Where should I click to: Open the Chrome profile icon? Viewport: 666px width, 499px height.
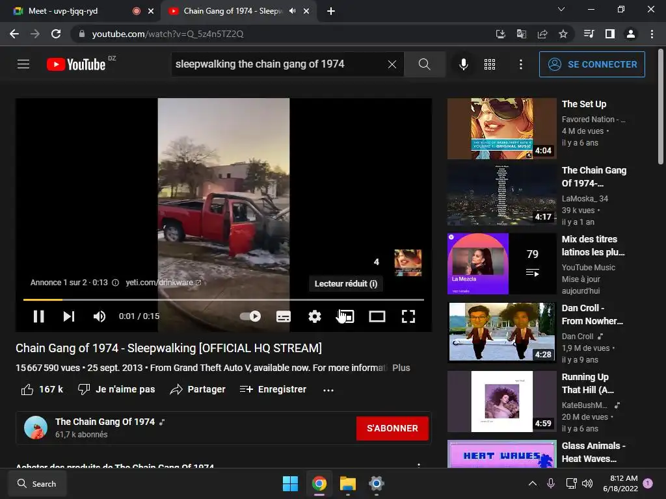[631, 34]
